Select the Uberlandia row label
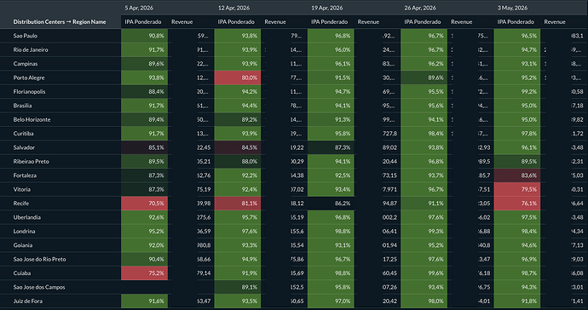 [27, 217]
